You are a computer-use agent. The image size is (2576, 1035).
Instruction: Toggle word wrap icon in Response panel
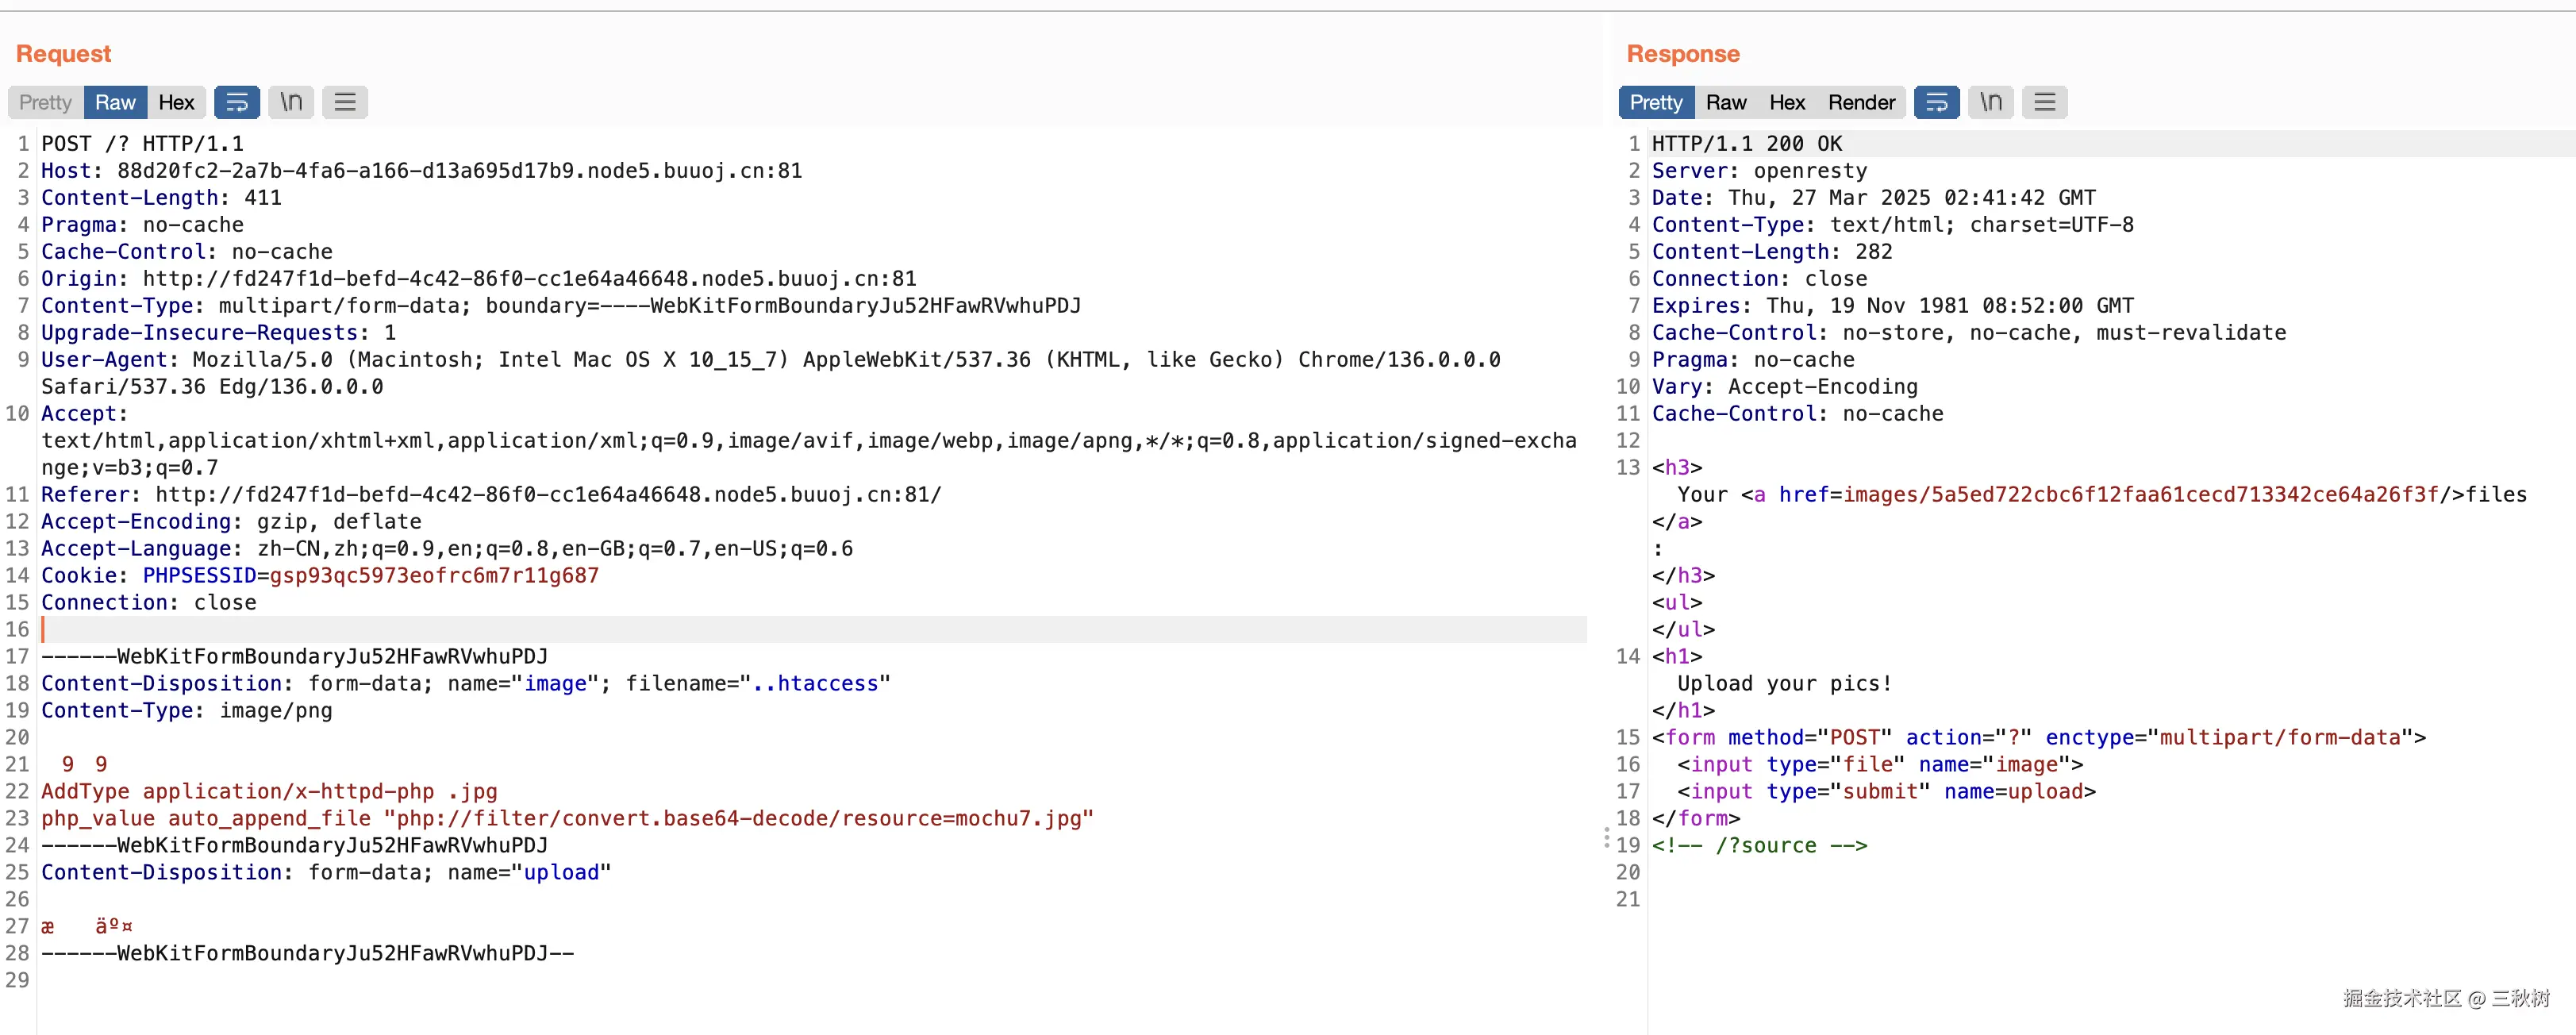[1936, 102]
